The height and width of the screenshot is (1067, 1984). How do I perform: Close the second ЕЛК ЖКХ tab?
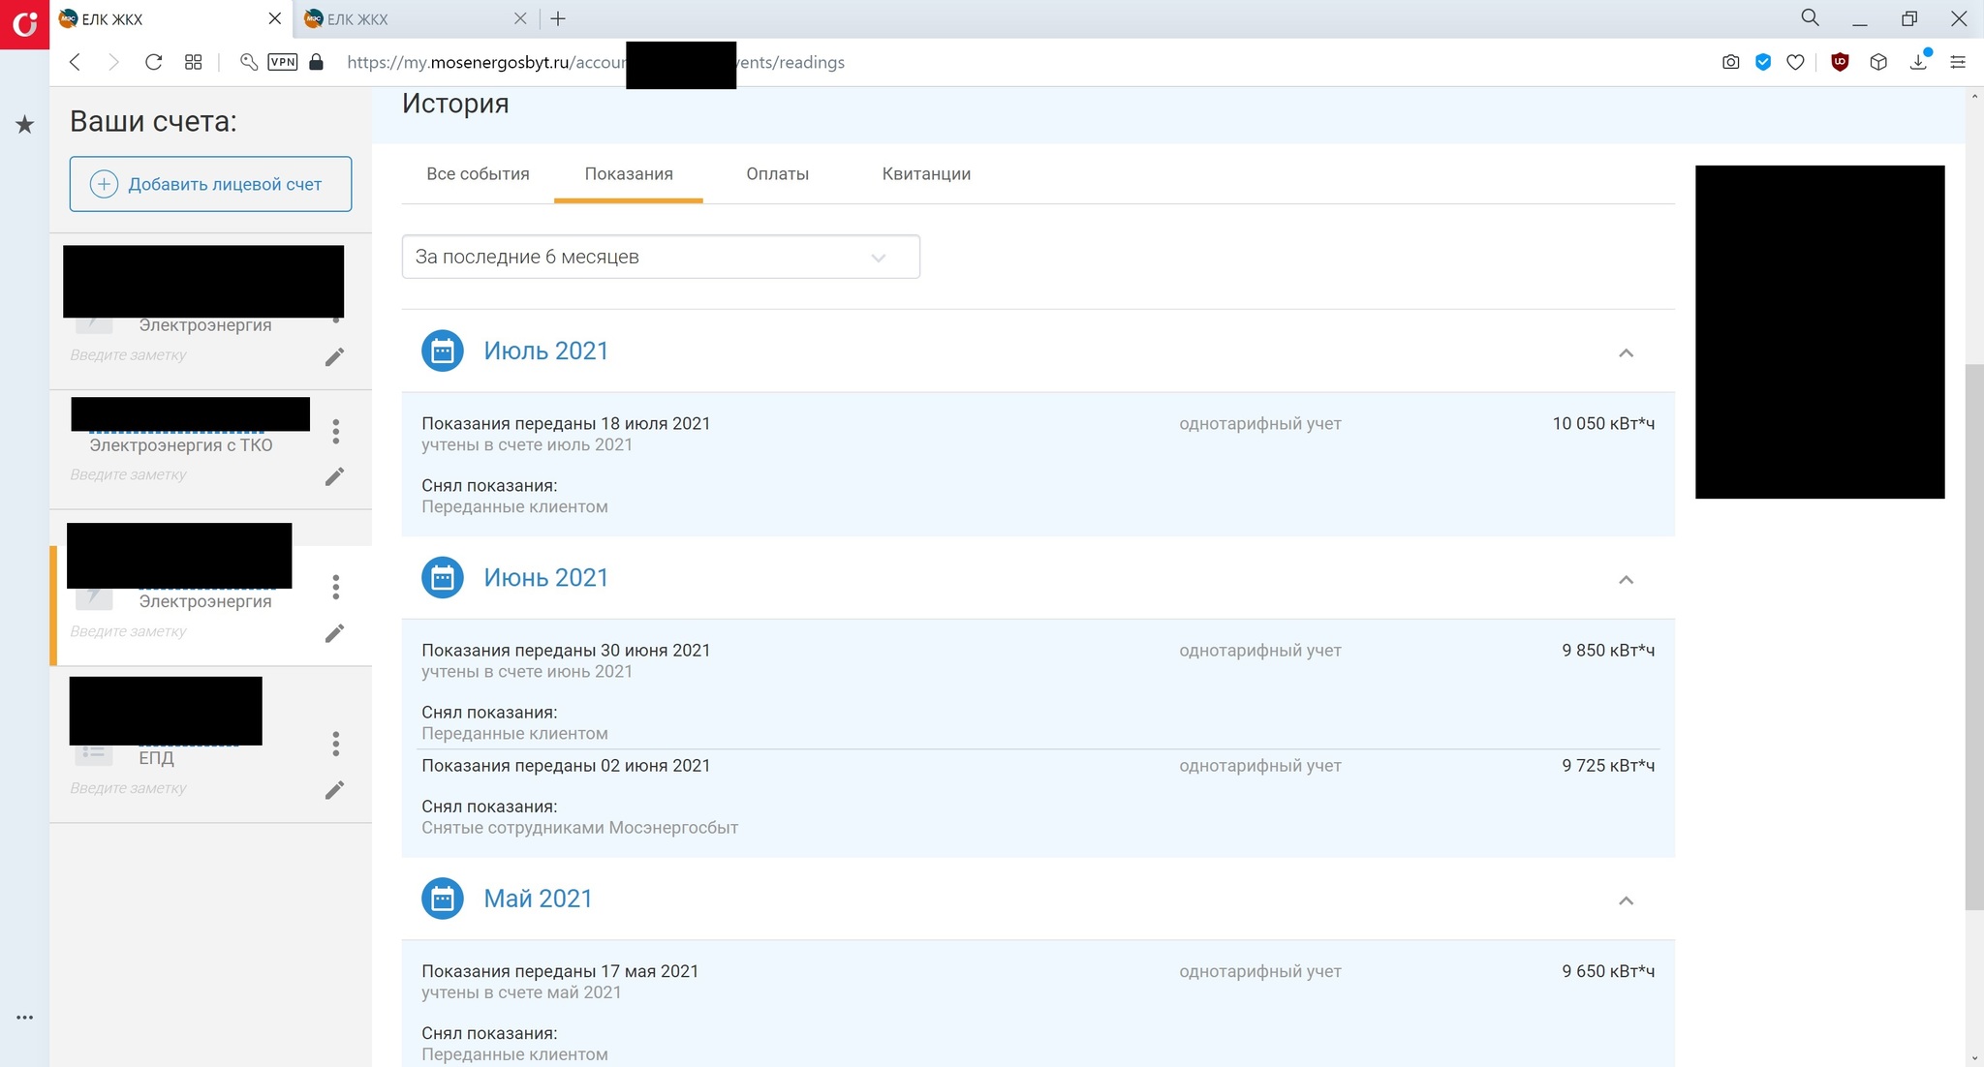(x=520, y=18)
